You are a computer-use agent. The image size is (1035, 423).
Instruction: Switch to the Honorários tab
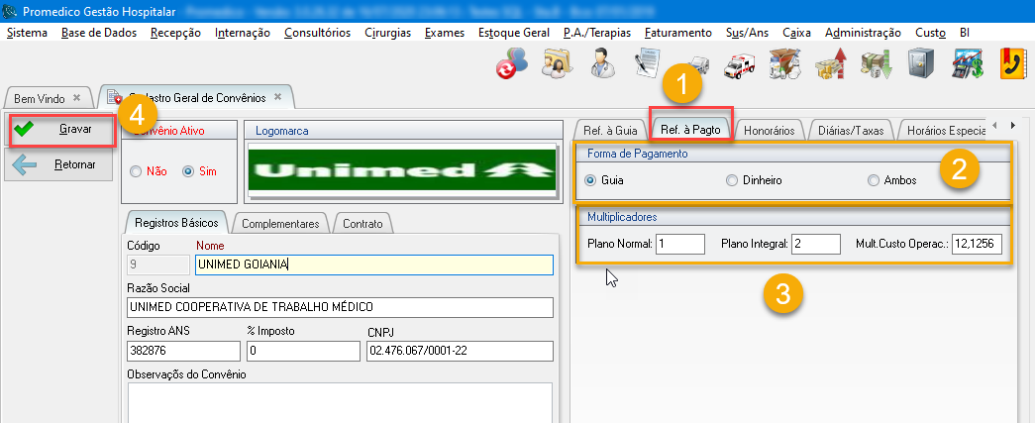pos(769,130)
